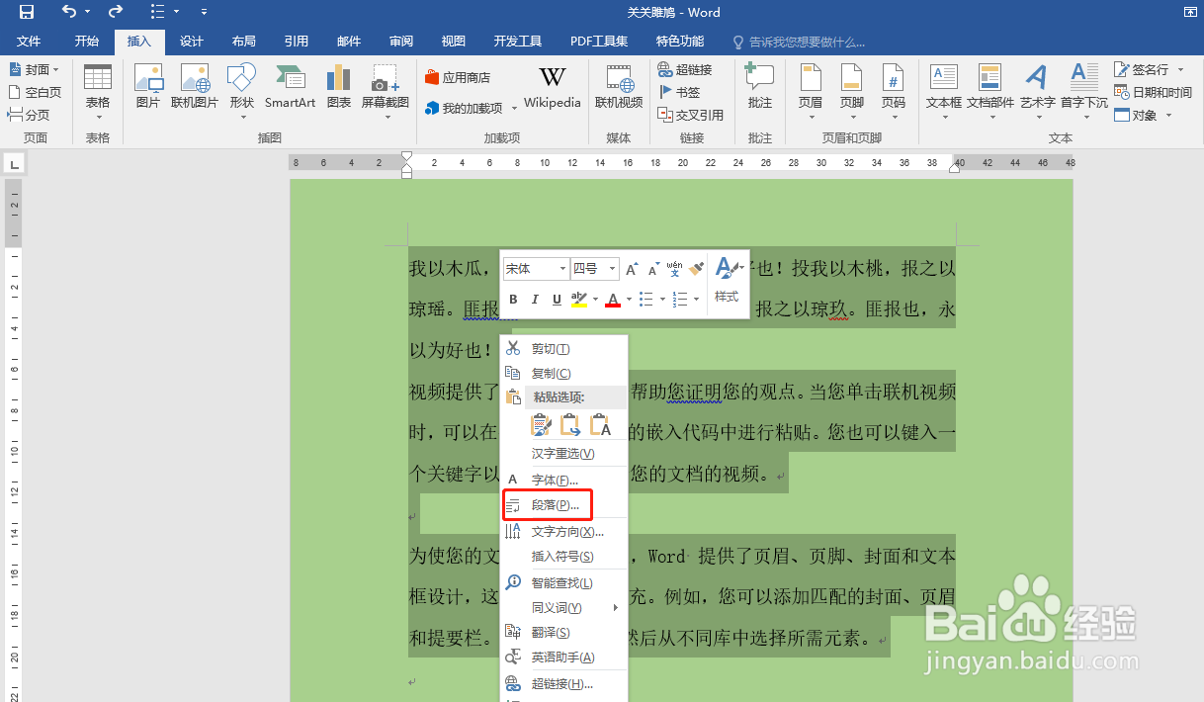The height and width of the screenshot is (702, 1204).
Task: Toggle underline formatting
Action: pos(557,300)
